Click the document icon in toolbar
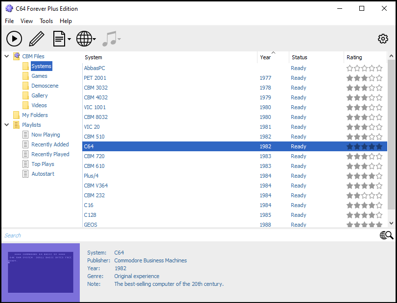The width and height of the screenshot is (397, 303). (59, 39)
